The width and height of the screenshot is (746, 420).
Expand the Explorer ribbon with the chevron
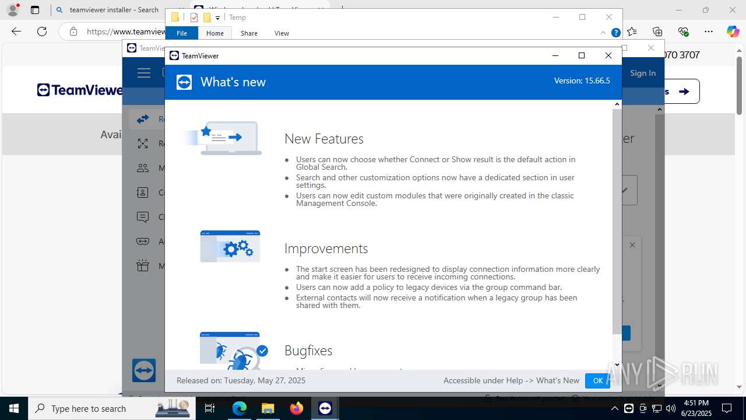(603, 33)
